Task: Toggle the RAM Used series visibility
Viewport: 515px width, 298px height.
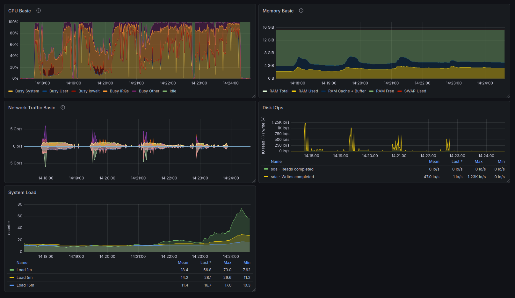Action: click(x=308, y=91)
